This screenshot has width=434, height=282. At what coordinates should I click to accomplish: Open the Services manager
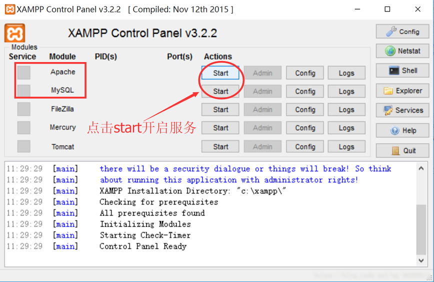pyautogui.click(x=402, y=110)
